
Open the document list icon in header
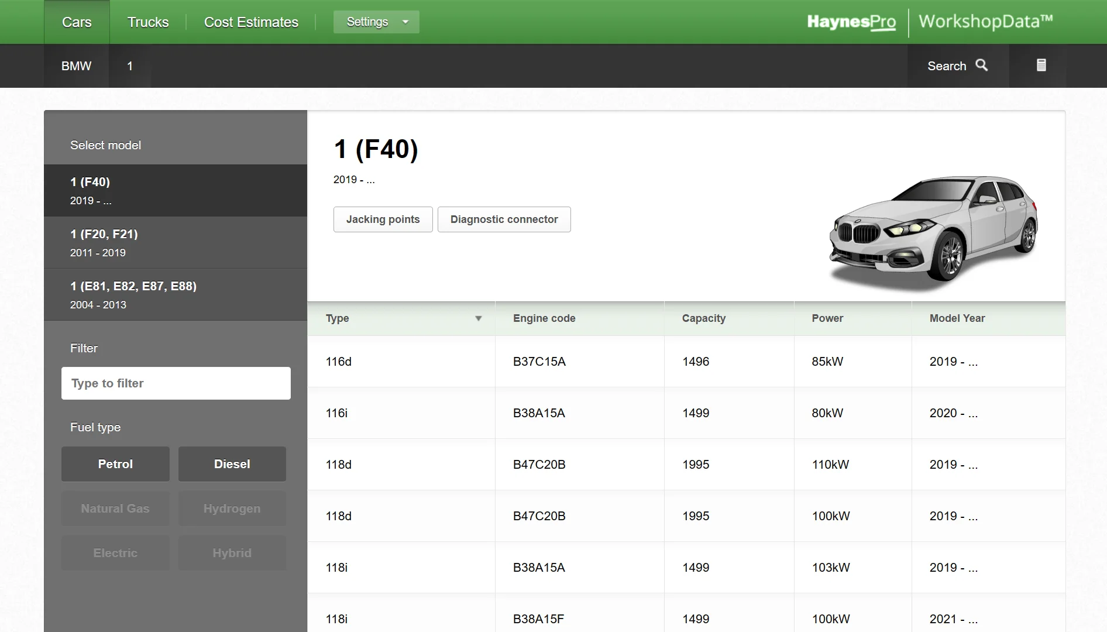tap(1041, 66)
